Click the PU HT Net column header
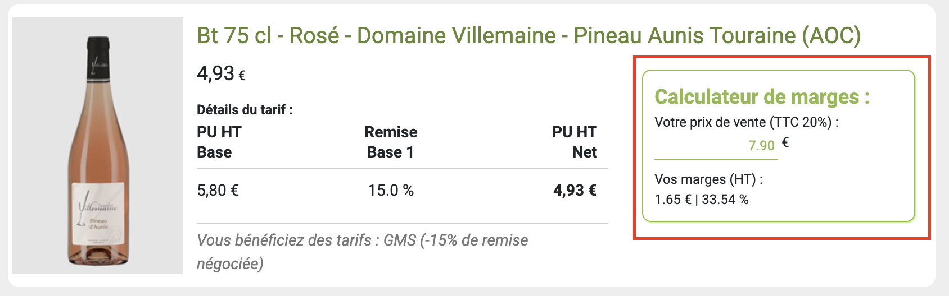Viewport: 949px width, 296px height. (574, 142)
